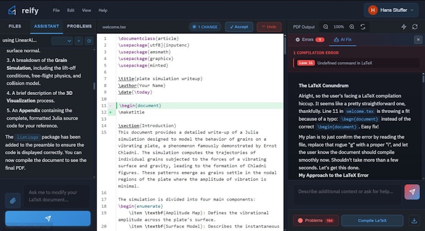The width and height of the screenshot is (425, 231).
Task: Click the listings package code tag
Action: [x=27, y=137]
